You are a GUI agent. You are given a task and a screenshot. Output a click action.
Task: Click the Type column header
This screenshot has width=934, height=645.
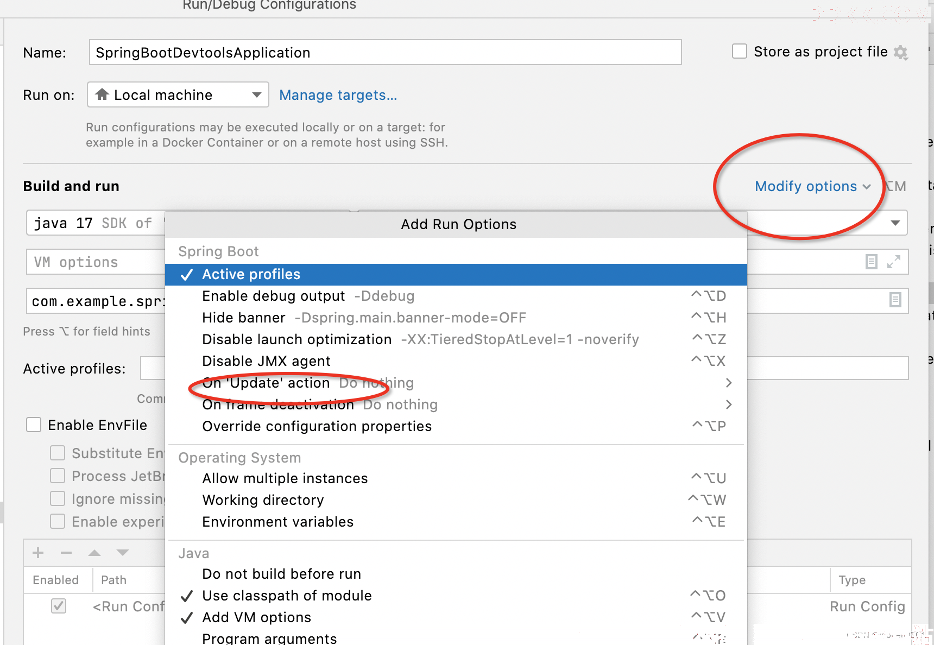pos(851,580)
